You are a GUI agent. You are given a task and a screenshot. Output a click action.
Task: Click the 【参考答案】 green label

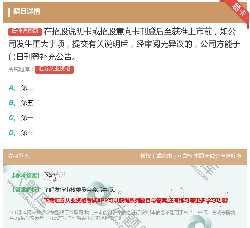[x=26, y=176]
